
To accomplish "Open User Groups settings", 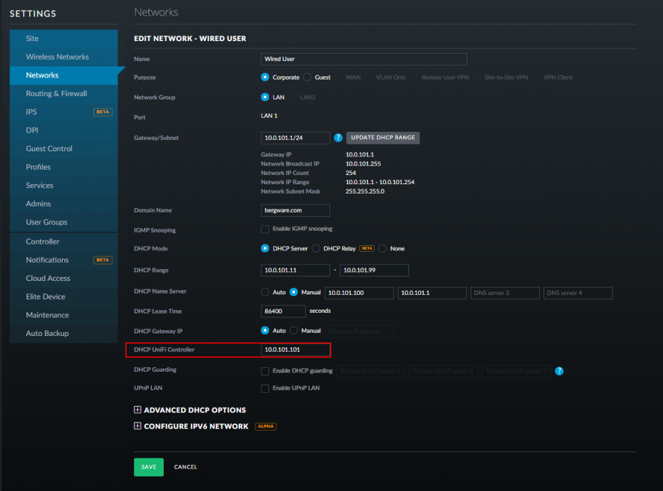I will 64,222.
